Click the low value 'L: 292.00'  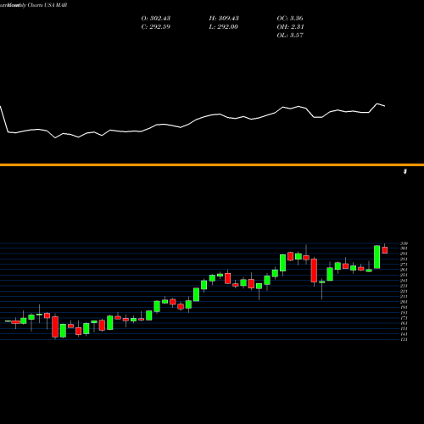223,27
